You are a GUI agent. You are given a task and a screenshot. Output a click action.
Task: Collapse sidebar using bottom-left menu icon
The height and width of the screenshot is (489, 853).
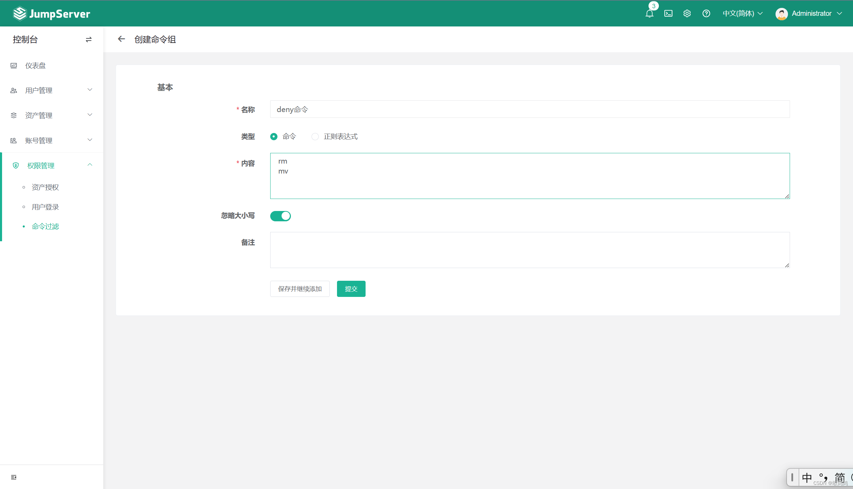click(14, 477)
